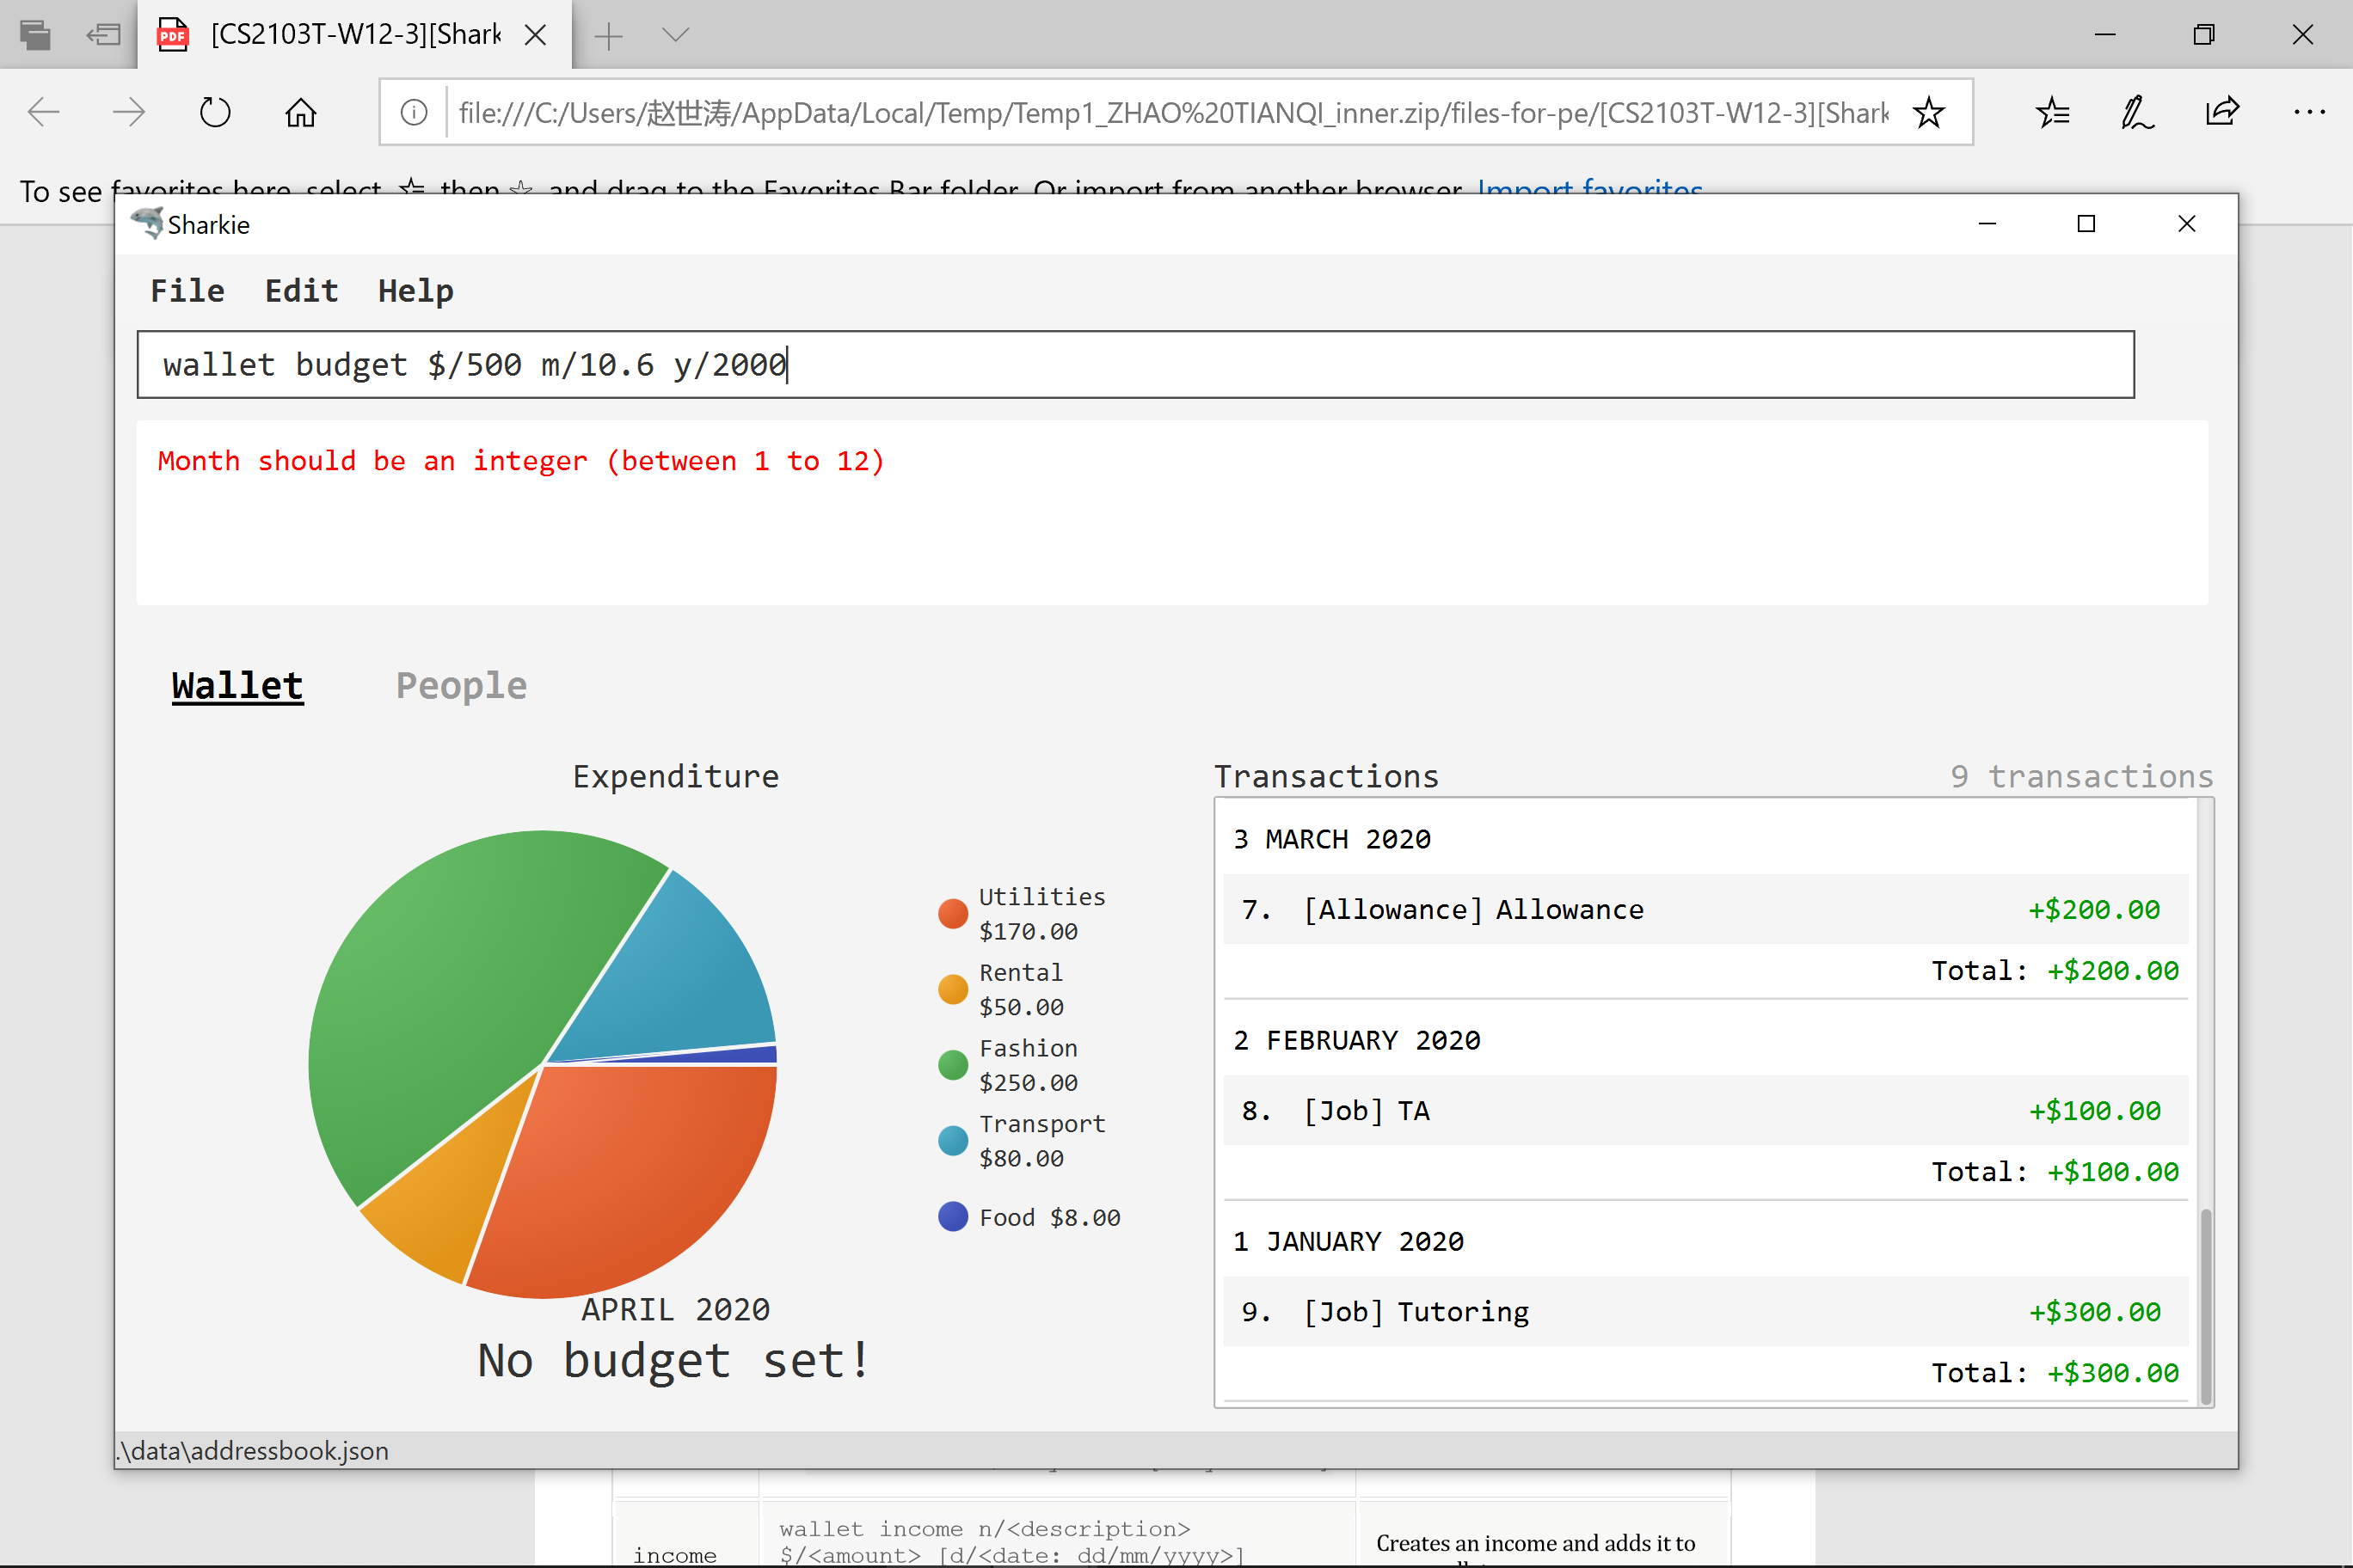Click the browser home icon
Screen dimensions: 2353x1568
(x=300, y=113)
